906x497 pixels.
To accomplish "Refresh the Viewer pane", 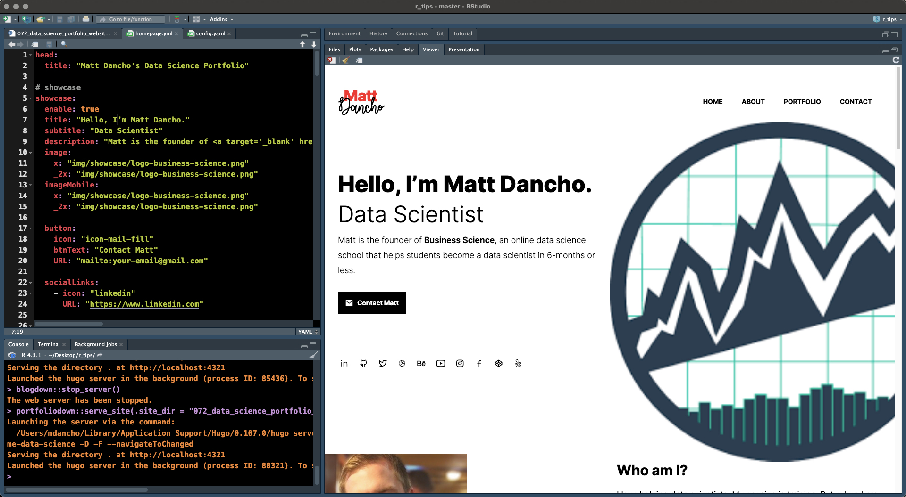I will click(896, 60).
